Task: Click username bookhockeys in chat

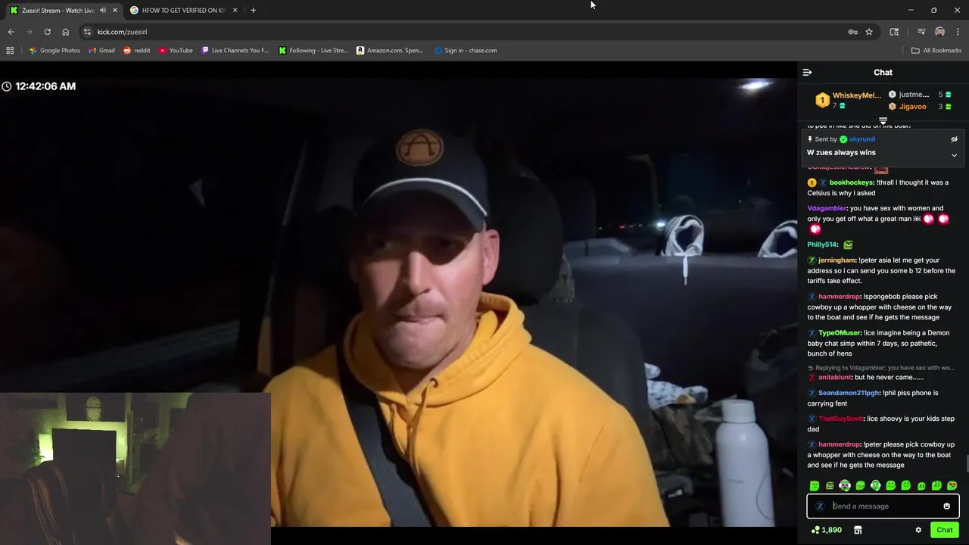Action: [x=851, y=182]
